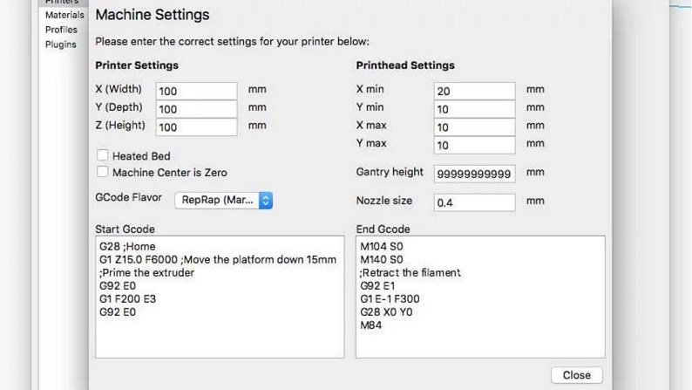Focus the Y min input field

coord(474,109)
